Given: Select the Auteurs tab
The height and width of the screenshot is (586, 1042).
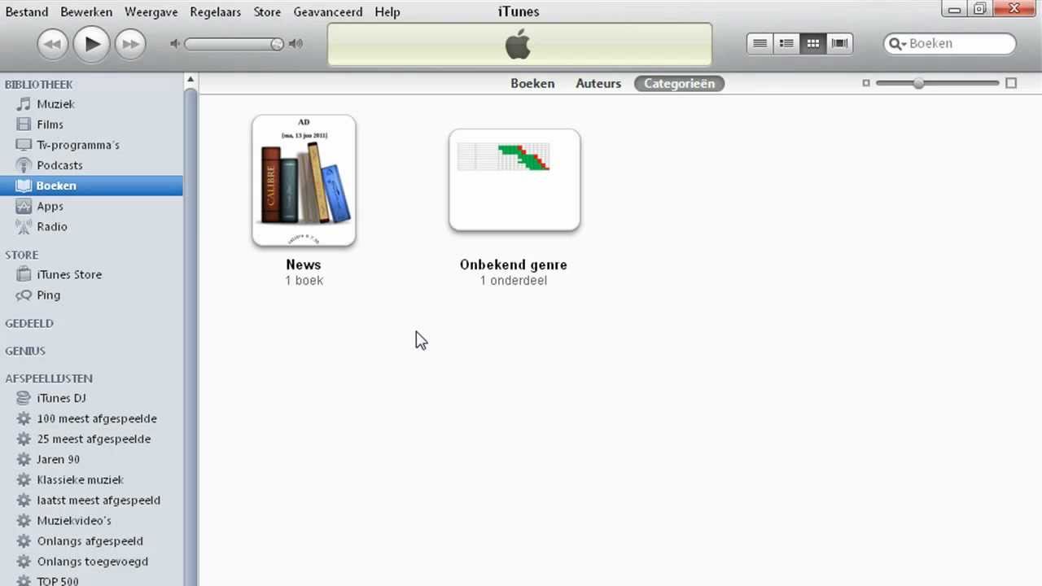Looking at the screenshot, I should coord(598,84).
